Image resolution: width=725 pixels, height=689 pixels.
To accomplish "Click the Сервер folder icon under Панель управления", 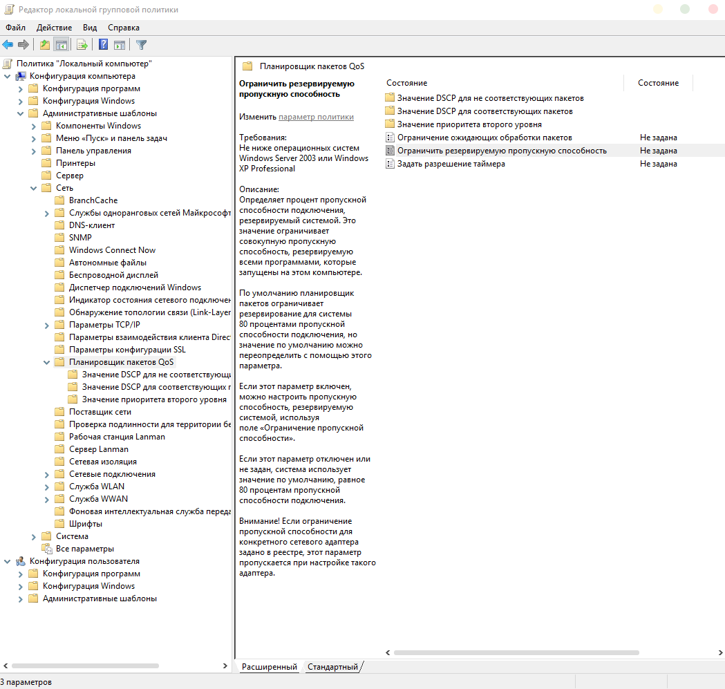I will pos(46,176).
